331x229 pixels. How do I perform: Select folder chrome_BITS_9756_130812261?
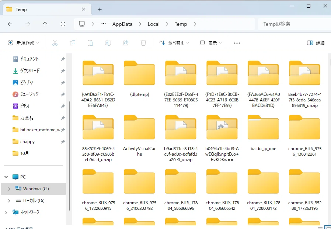click(x=305, y=135)
